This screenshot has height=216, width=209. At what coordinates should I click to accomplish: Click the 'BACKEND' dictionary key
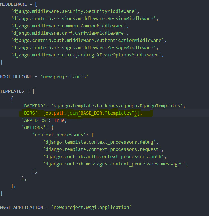34,106
